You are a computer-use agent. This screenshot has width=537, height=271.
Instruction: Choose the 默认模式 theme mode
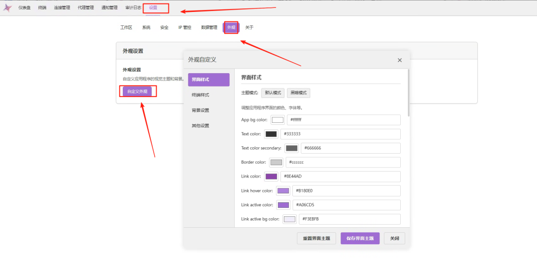point(273,93)
